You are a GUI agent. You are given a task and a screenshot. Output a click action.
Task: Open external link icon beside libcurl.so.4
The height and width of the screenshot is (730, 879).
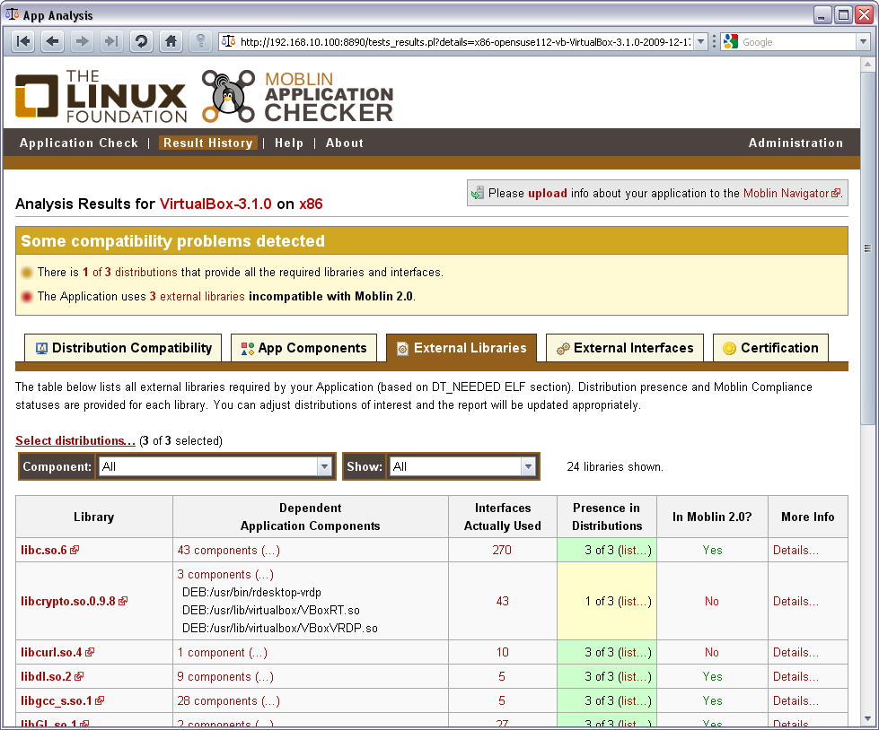coord(90,652)
